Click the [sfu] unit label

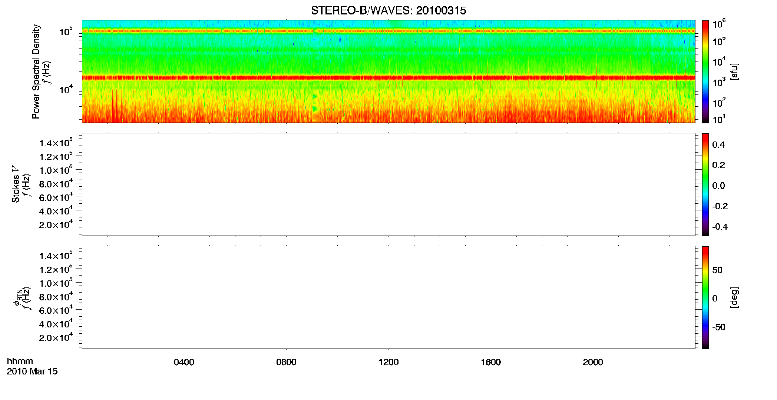734,71
